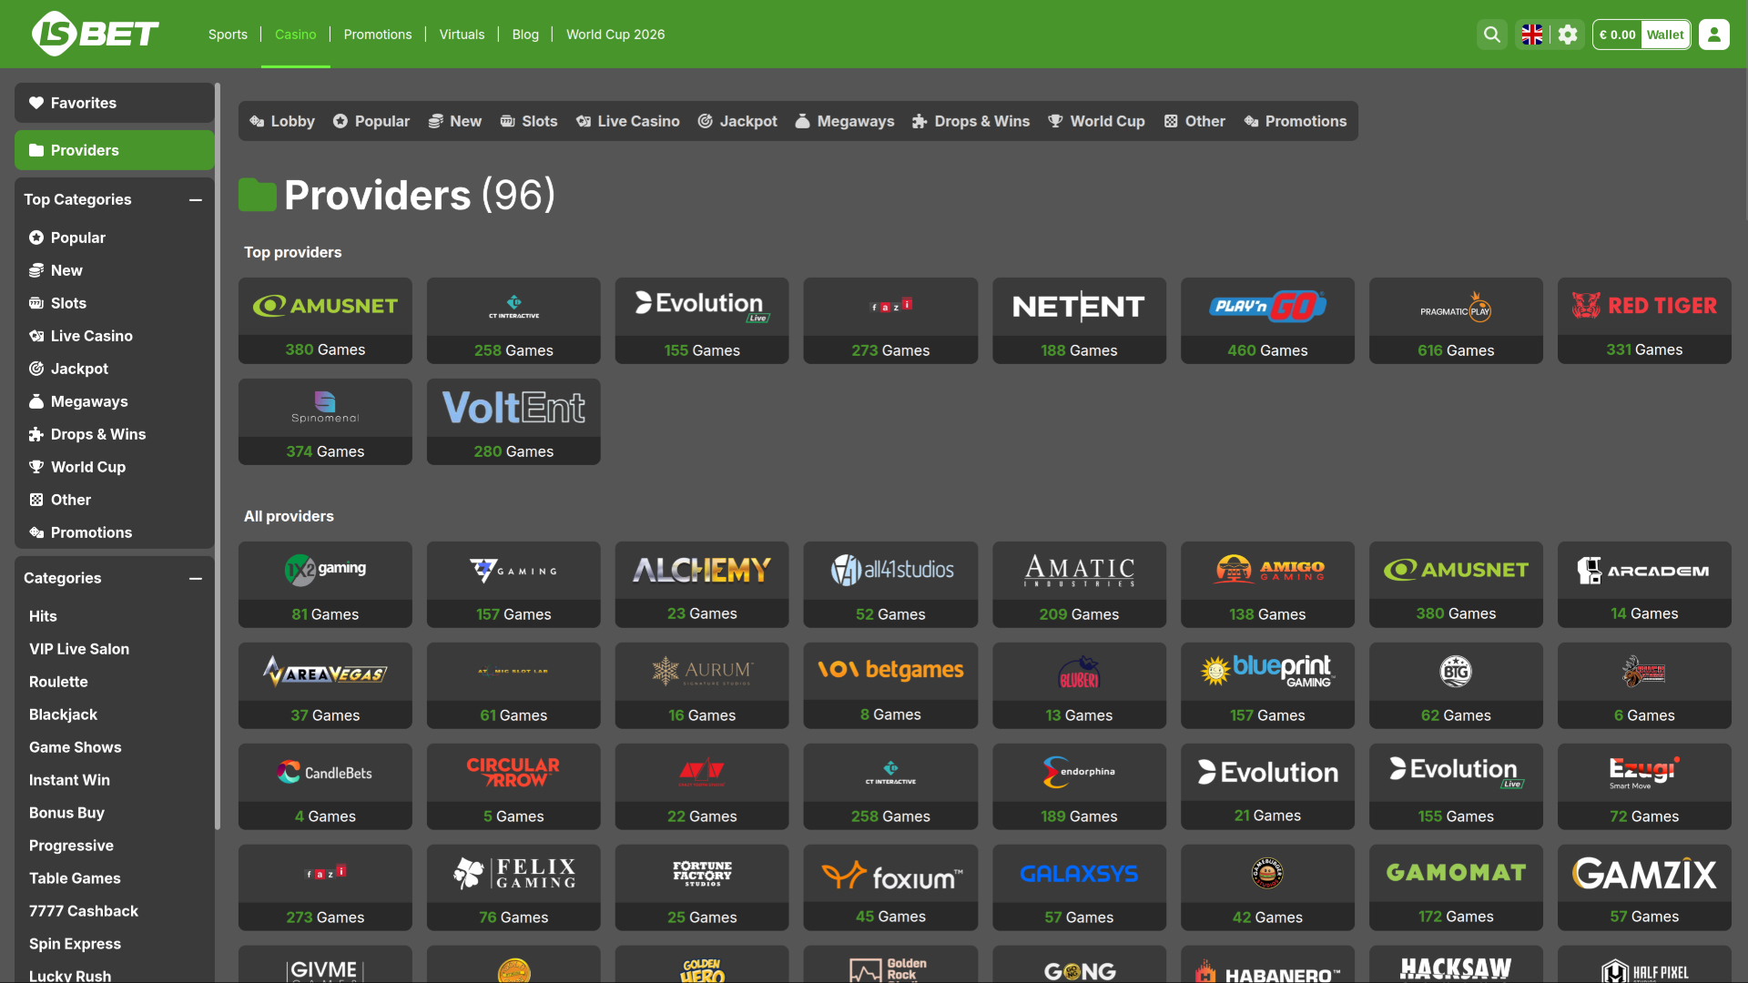
Task: Open betgames provider card
Action: [x=890, y=685]
